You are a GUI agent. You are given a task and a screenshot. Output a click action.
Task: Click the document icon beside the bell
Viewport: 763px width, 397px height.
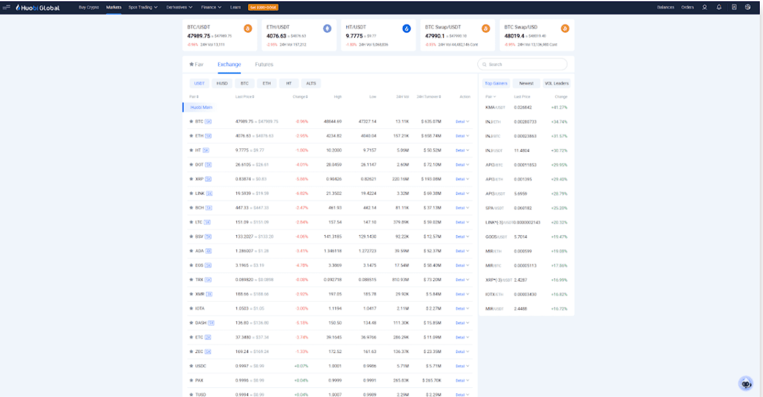[x=734, y=7]
